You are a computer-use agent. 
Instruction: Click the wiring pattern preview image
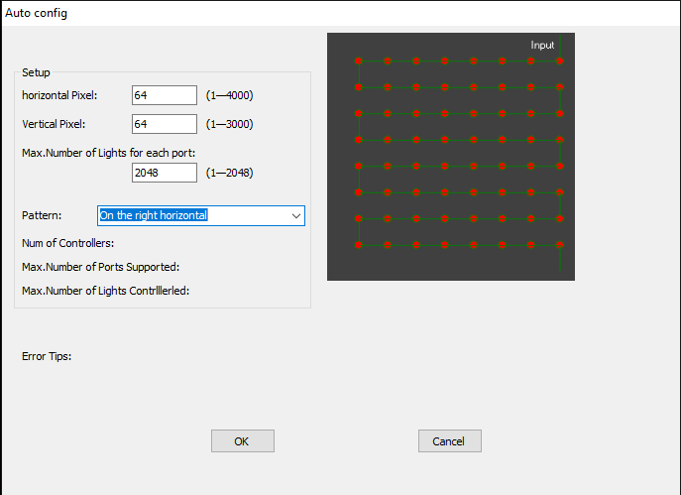tap(451, 157)
